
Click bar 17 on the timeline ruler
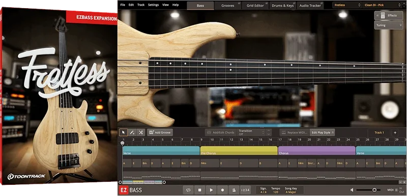coord(280,140)
